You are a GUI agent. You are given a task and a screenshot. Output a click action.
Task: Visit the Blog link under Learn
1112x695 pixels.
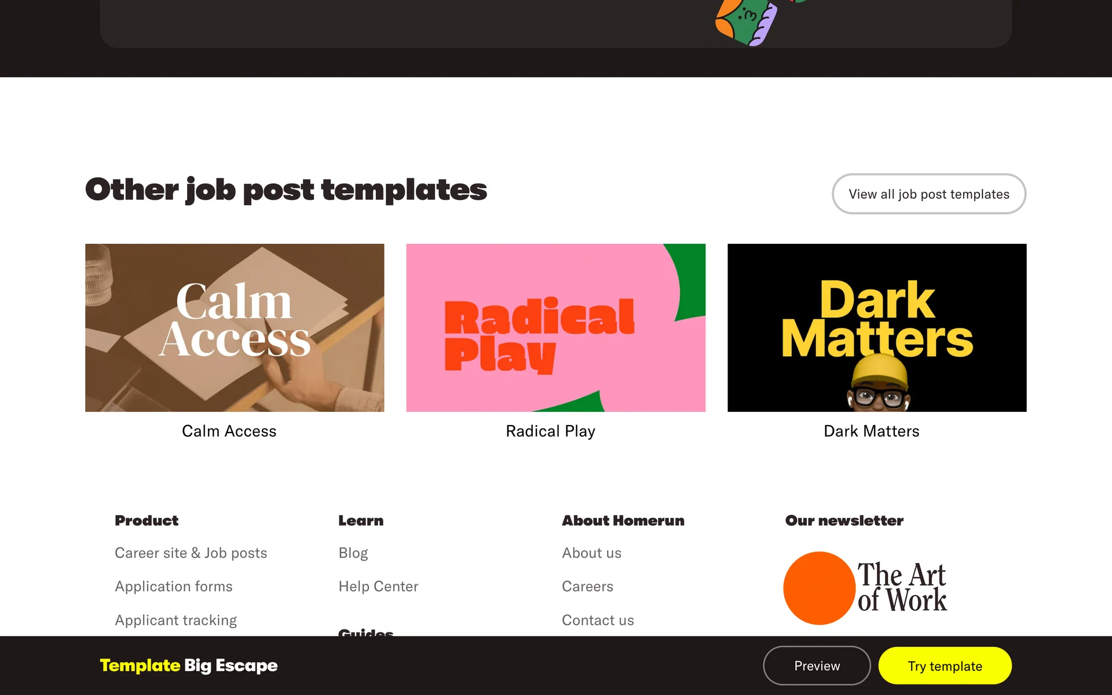tap(353, 553)
